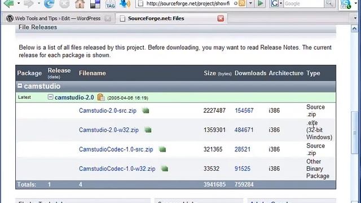Reload the page with the blue refresh icon
This screenshot has width=361, height=203.
point(49,4)
